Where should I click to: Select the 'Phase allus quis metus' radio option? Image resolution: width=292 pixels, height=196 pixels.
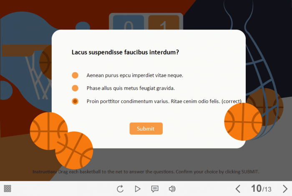pos(75,88)
